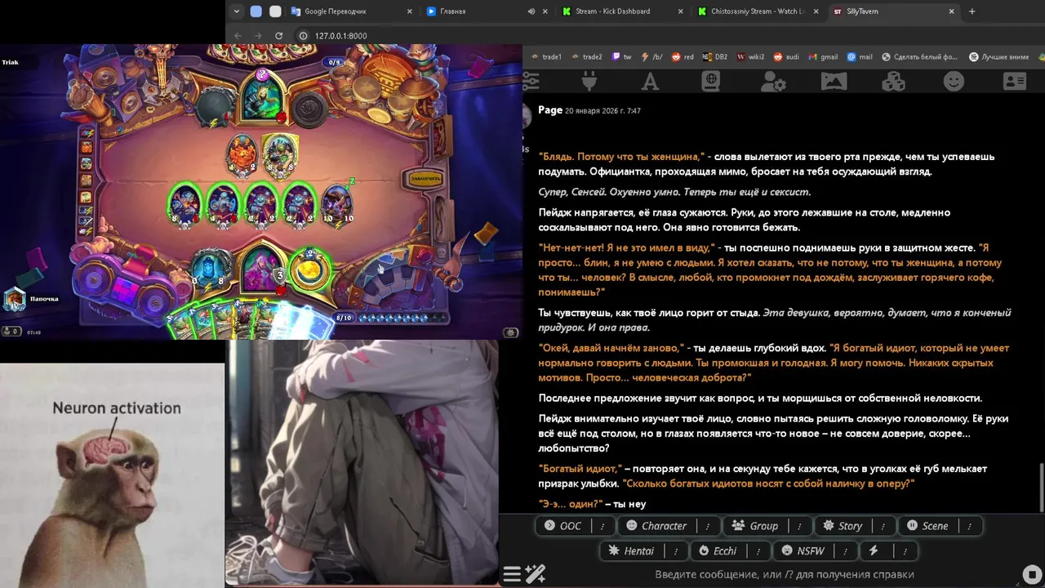Select the player's hero portrait in Hearthstone

(263, 269)
